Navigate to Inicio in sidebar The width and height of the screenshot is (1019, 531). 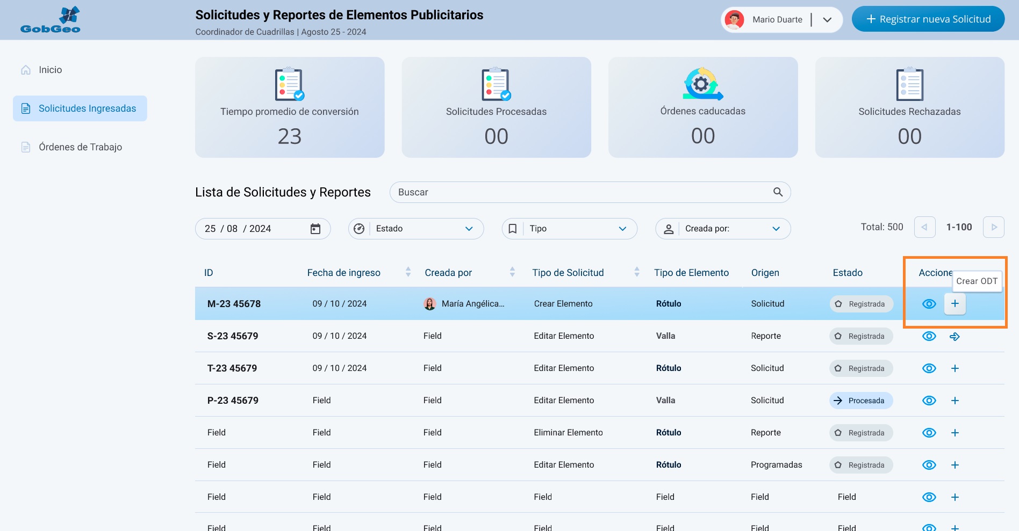pyautogui.click(x=50, y=70)
